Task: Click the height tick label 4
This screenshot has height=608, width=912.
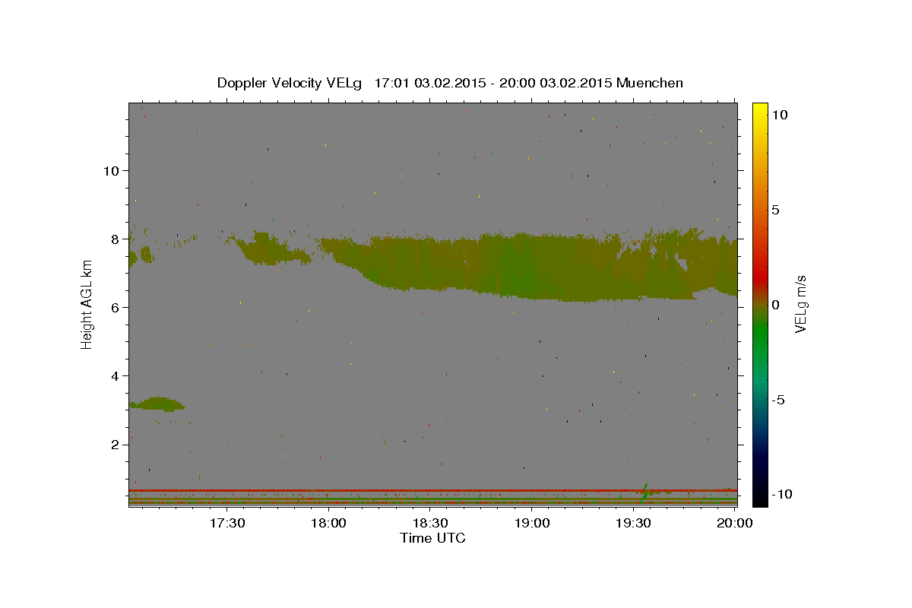Action: click(116, 375)
